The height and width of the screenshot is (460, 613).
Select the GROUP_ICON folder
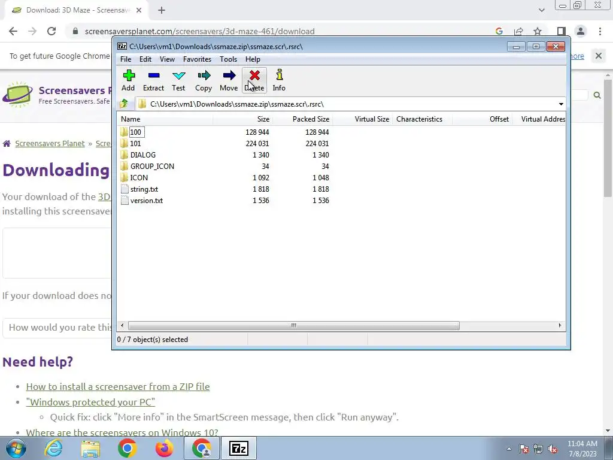(152, 167)
